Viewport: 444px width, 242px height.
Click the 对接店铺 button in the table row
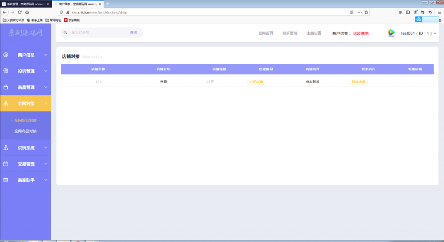click(x=359, y=82)
